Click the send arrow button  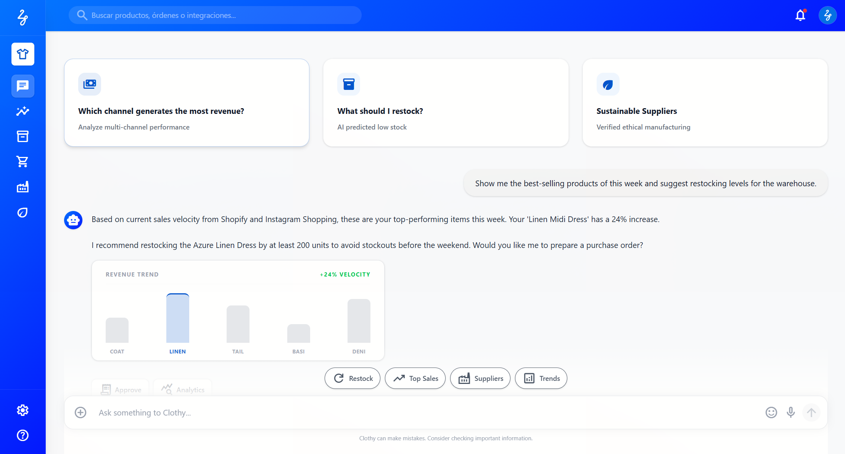tap(811, 412)
